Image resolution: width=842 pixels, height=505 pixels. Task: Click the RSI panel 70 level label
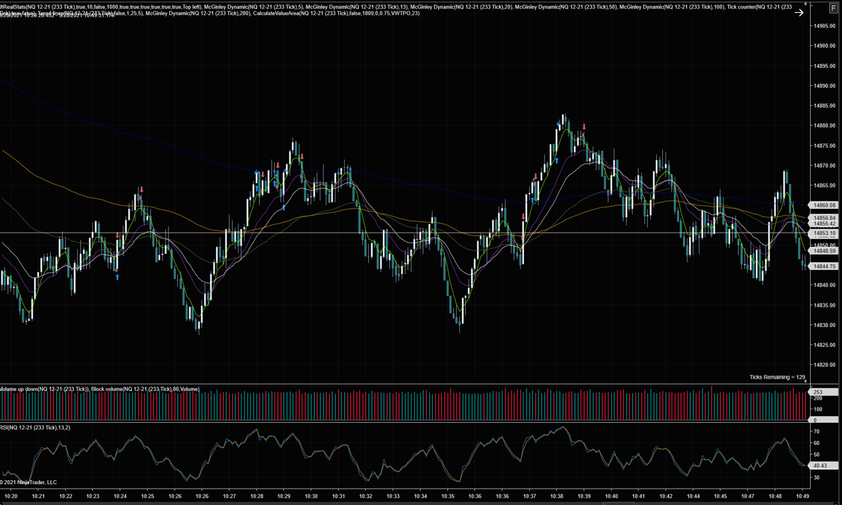tap(817, 432)
